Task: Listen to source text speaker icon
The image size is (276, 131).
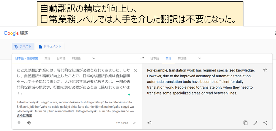Action: click(29, 123)
